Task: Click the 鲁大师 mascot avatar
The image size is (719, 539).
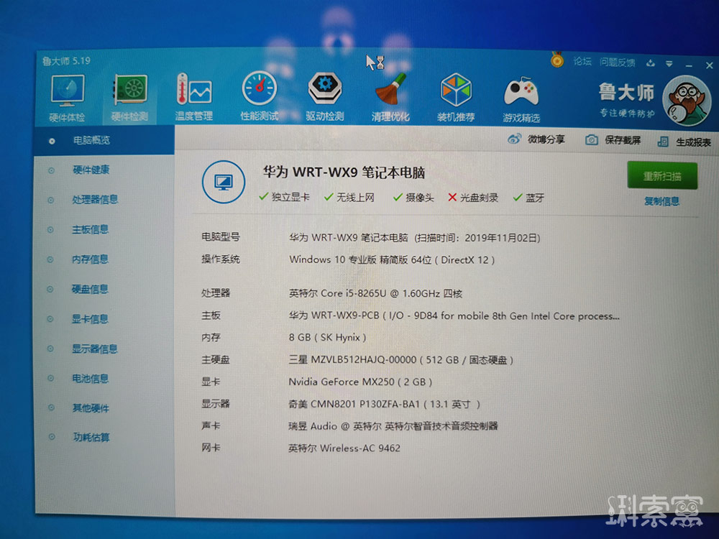Action: pyautogui.click(x=686, y=102)
